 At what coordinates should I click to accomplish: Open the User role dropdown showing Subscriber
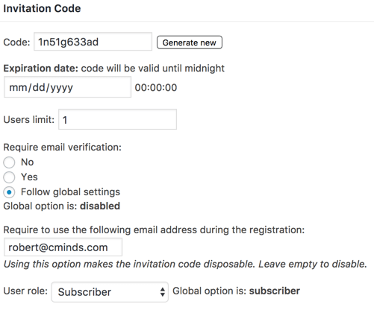110,292
